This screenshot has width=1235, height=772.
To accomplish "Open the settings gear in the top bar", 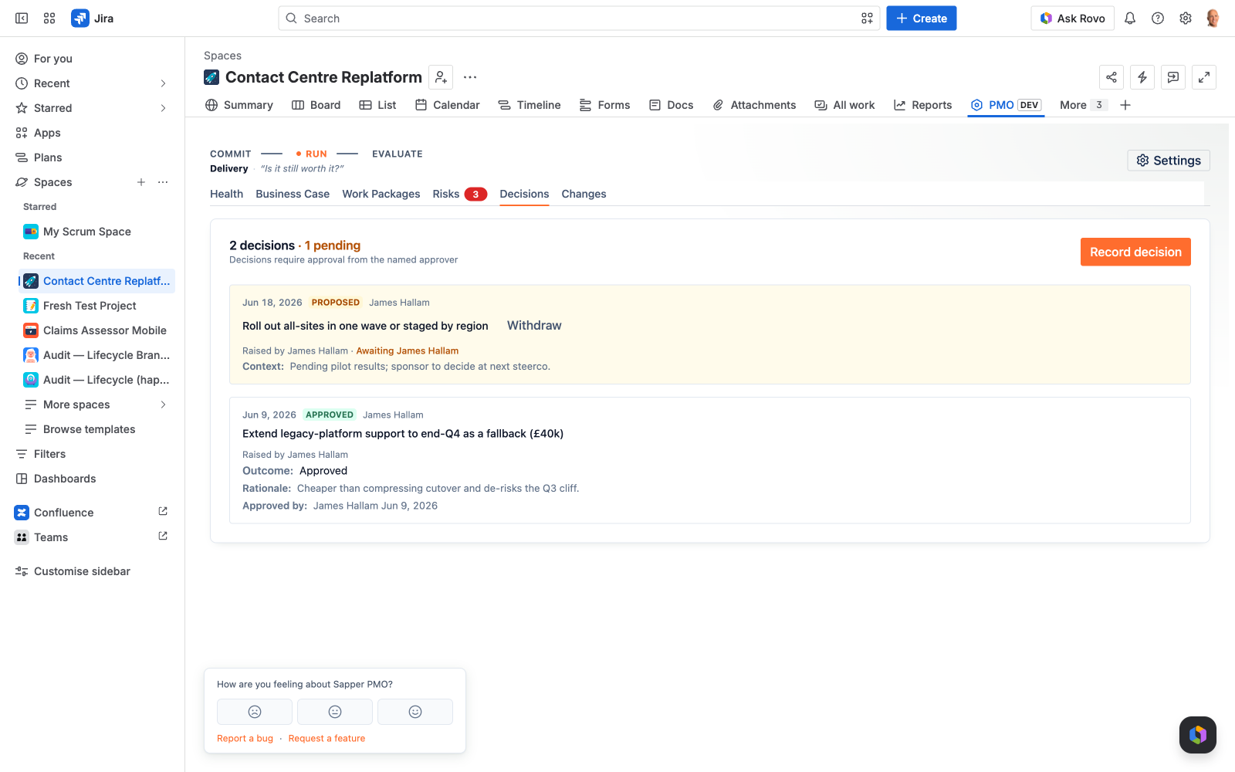I will pos(1186,19).
